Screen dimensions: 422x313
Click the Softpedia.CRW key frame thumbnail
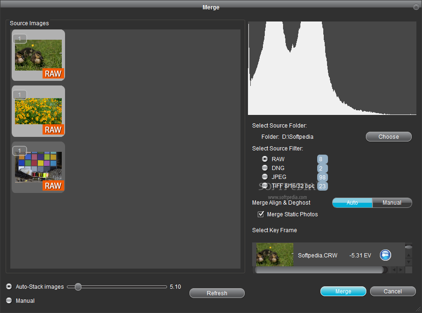click(275, 255)
